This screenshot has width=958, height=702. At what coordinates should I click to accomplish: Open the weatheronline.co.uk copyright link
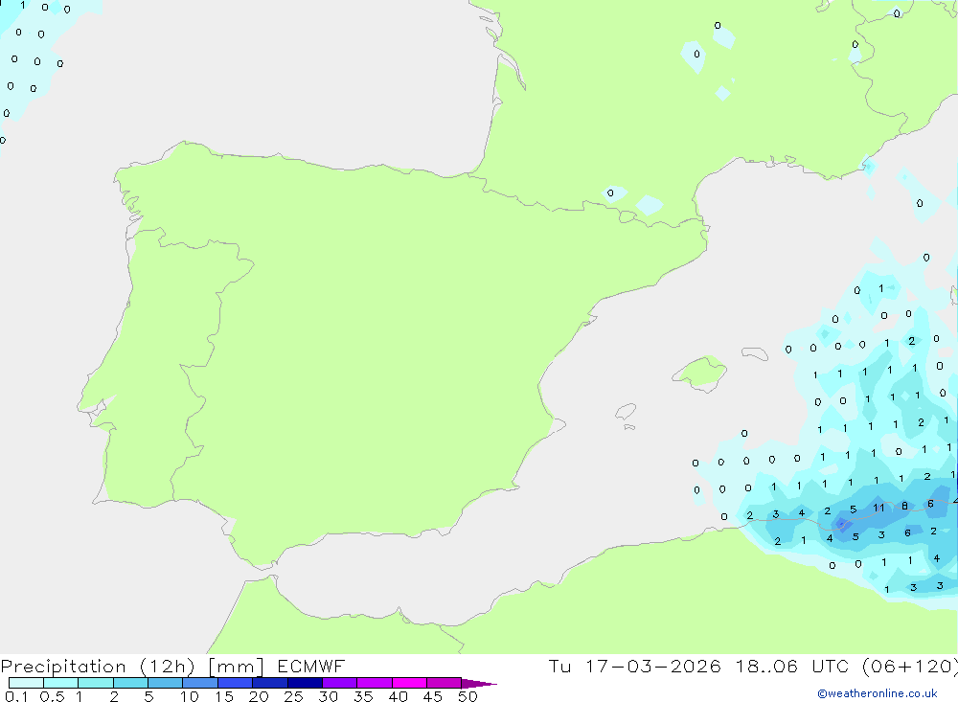pyautogui.click(x=878, y=692)
